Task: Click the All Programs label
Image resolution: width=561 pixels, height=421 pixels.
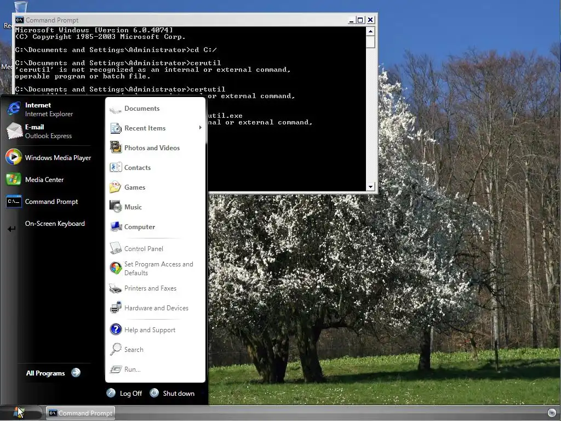Action: [x=45, y=373]
